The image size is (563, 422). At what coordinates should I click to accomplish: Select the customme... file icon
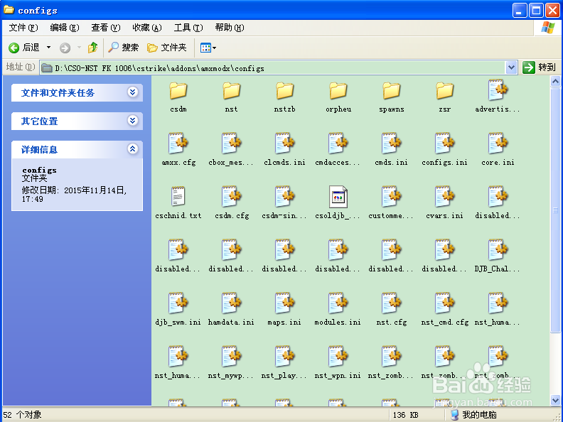[392, 196]
